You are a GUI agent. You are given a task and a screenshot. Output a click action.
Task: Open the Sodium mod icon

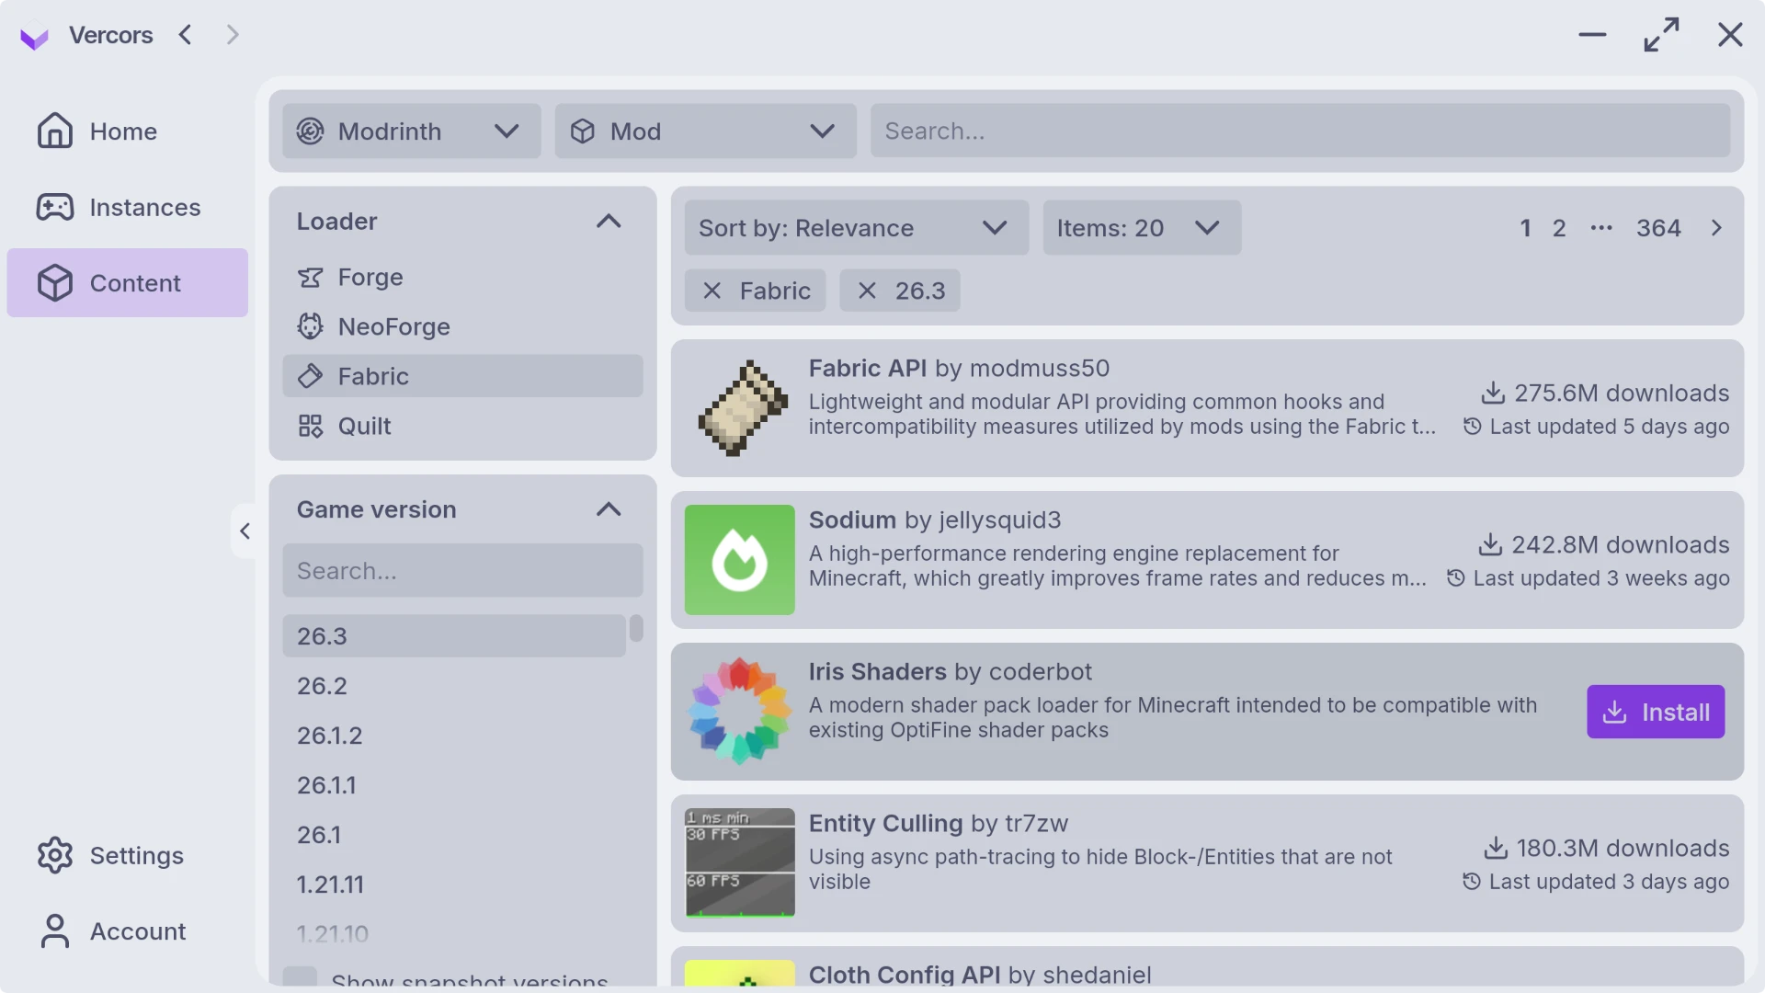click(740, 560)
